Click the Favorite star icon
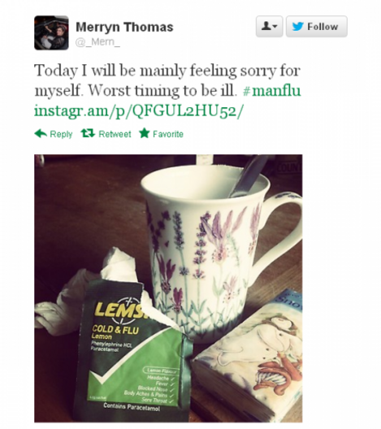This screenshot has height=429, width=381. click(145, 133)
